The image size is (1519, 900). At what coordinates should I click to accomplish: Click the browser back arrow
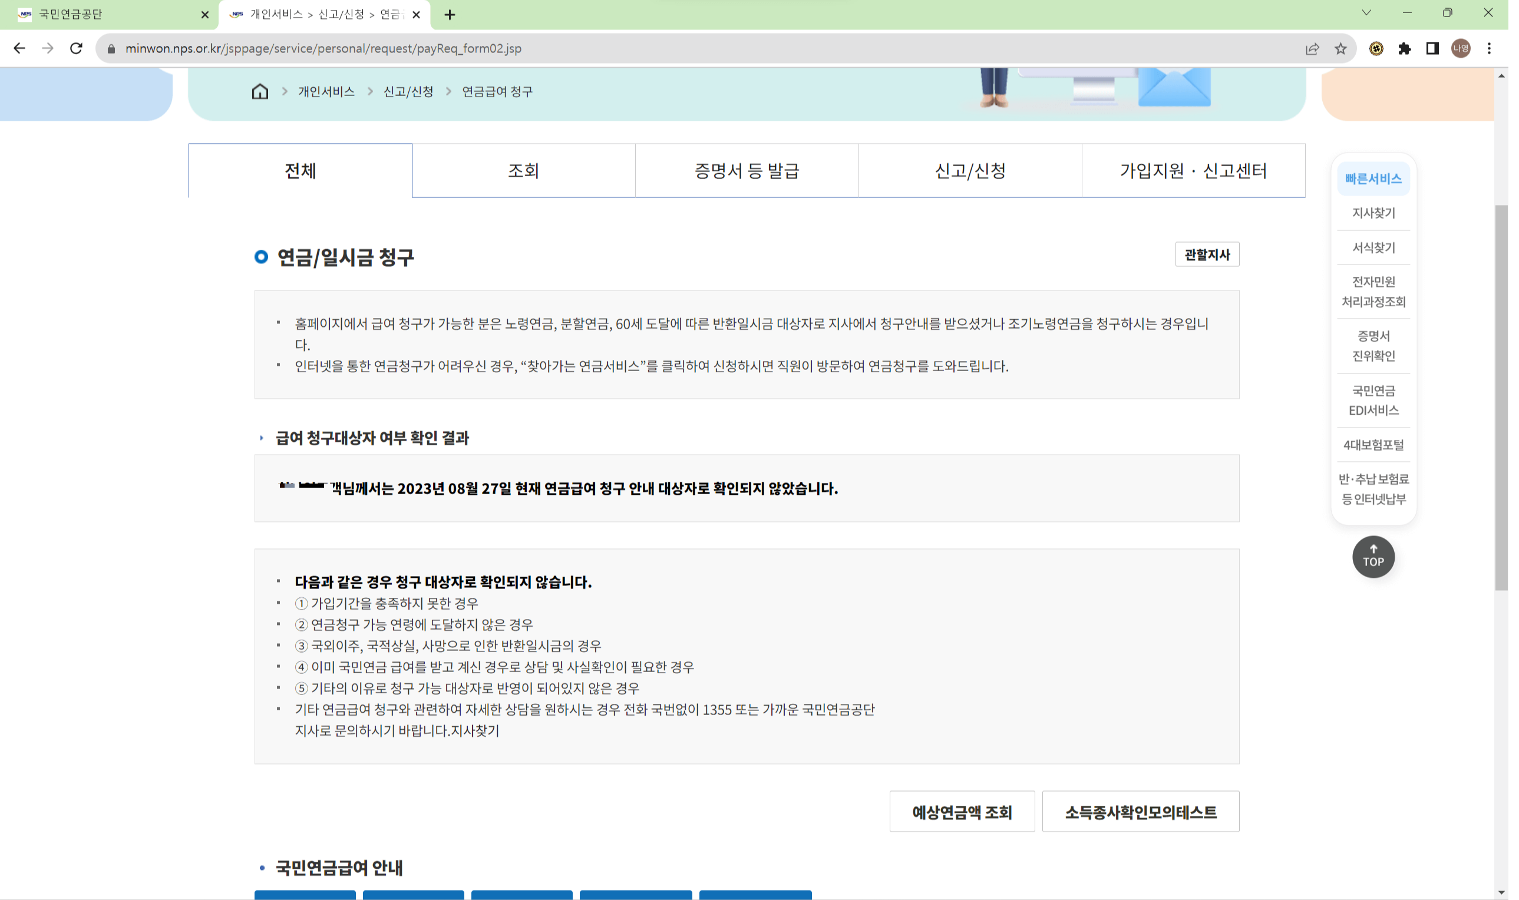(x=20, y=48)
